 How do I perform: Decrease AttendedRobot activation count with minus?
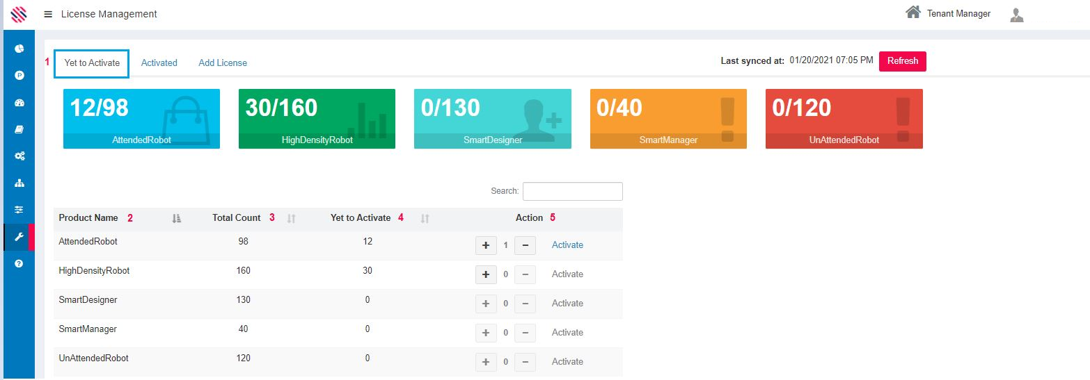pyautogui.click(x=525, y=245)
